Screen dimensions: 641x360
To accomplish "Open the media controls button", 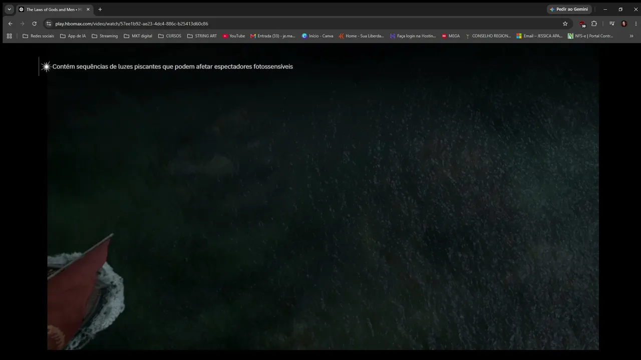I will tap(611, 23).
